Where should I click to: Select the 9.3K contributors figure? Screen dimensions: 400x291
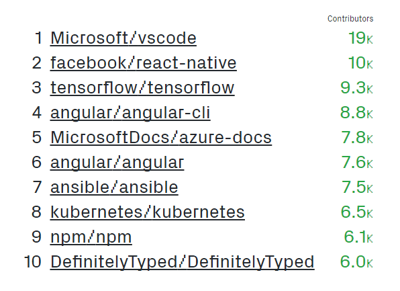point(356,88)
